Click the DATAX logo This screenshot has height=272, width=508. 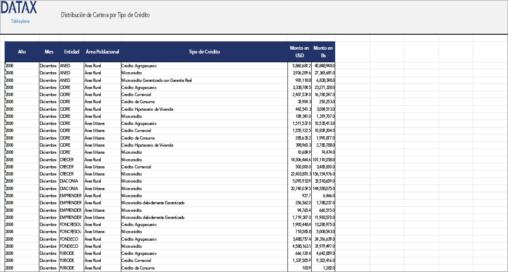19,7
